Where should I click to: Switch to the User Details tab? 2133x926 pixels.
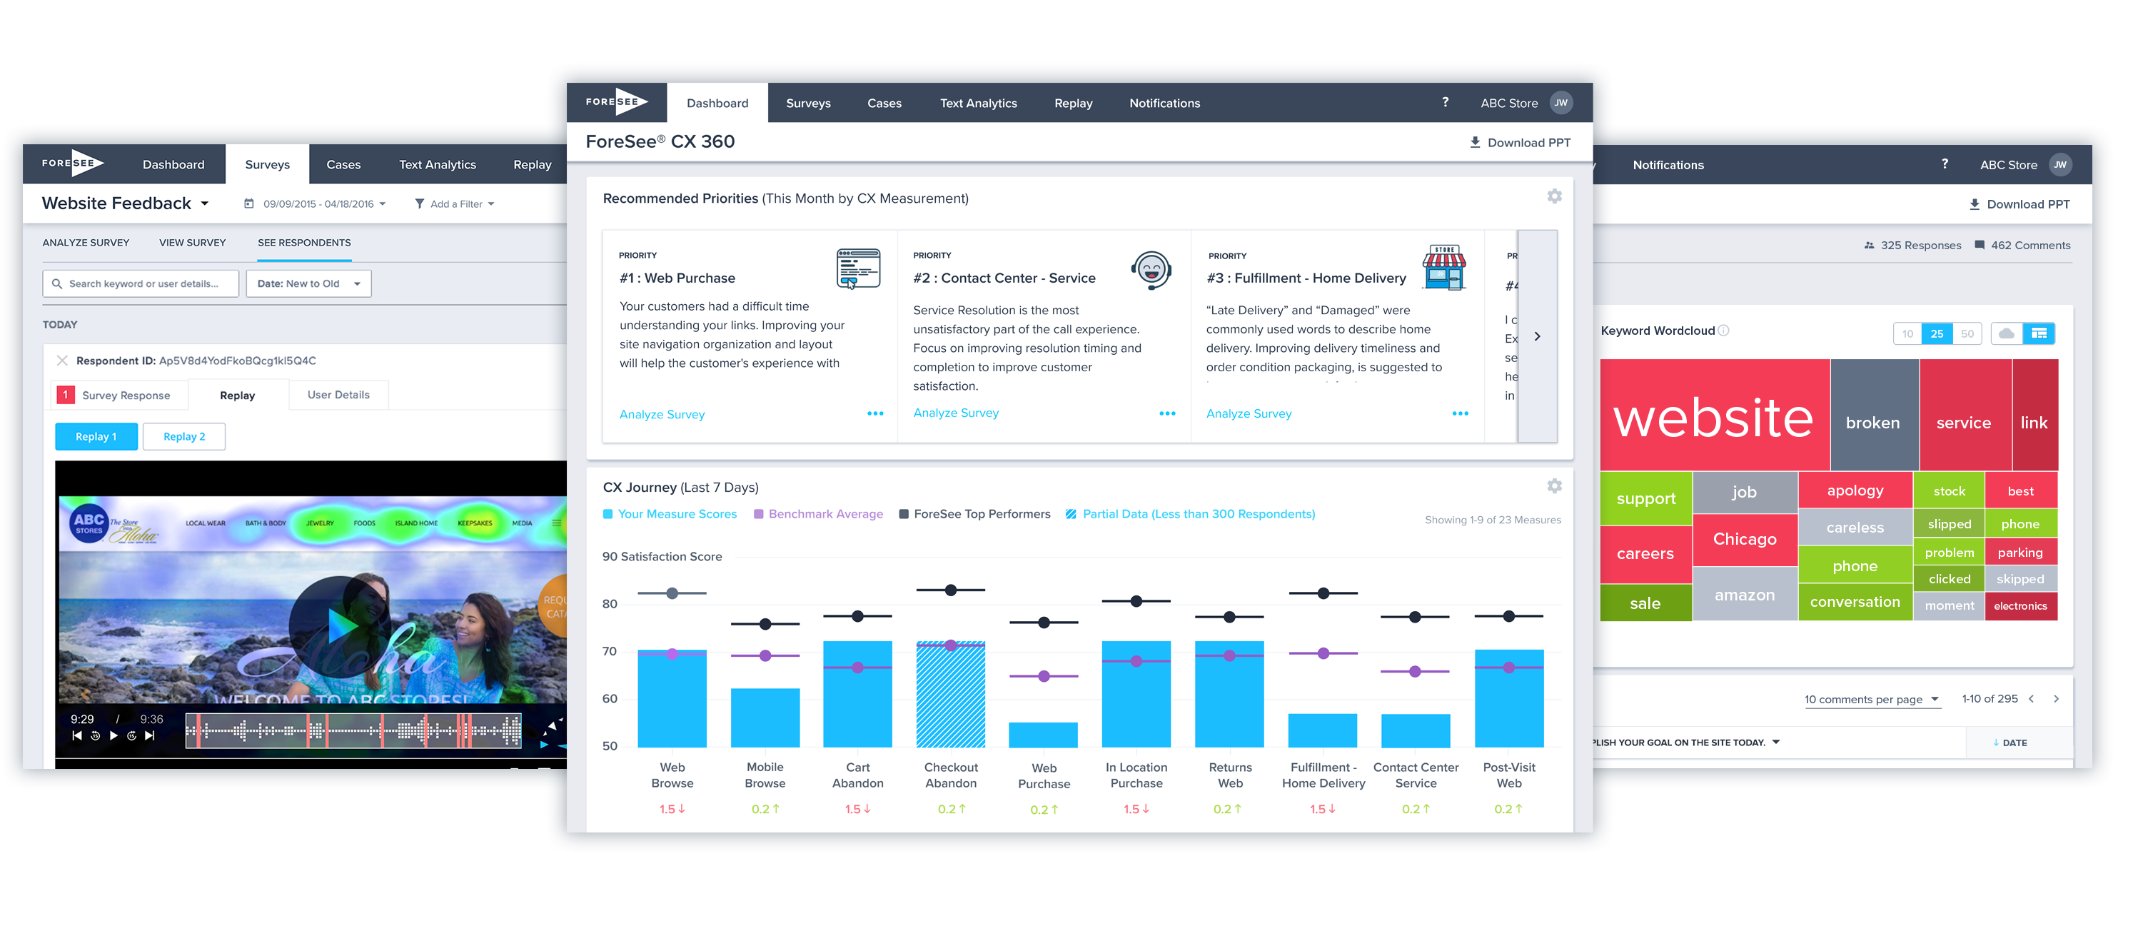coord(338,395)
